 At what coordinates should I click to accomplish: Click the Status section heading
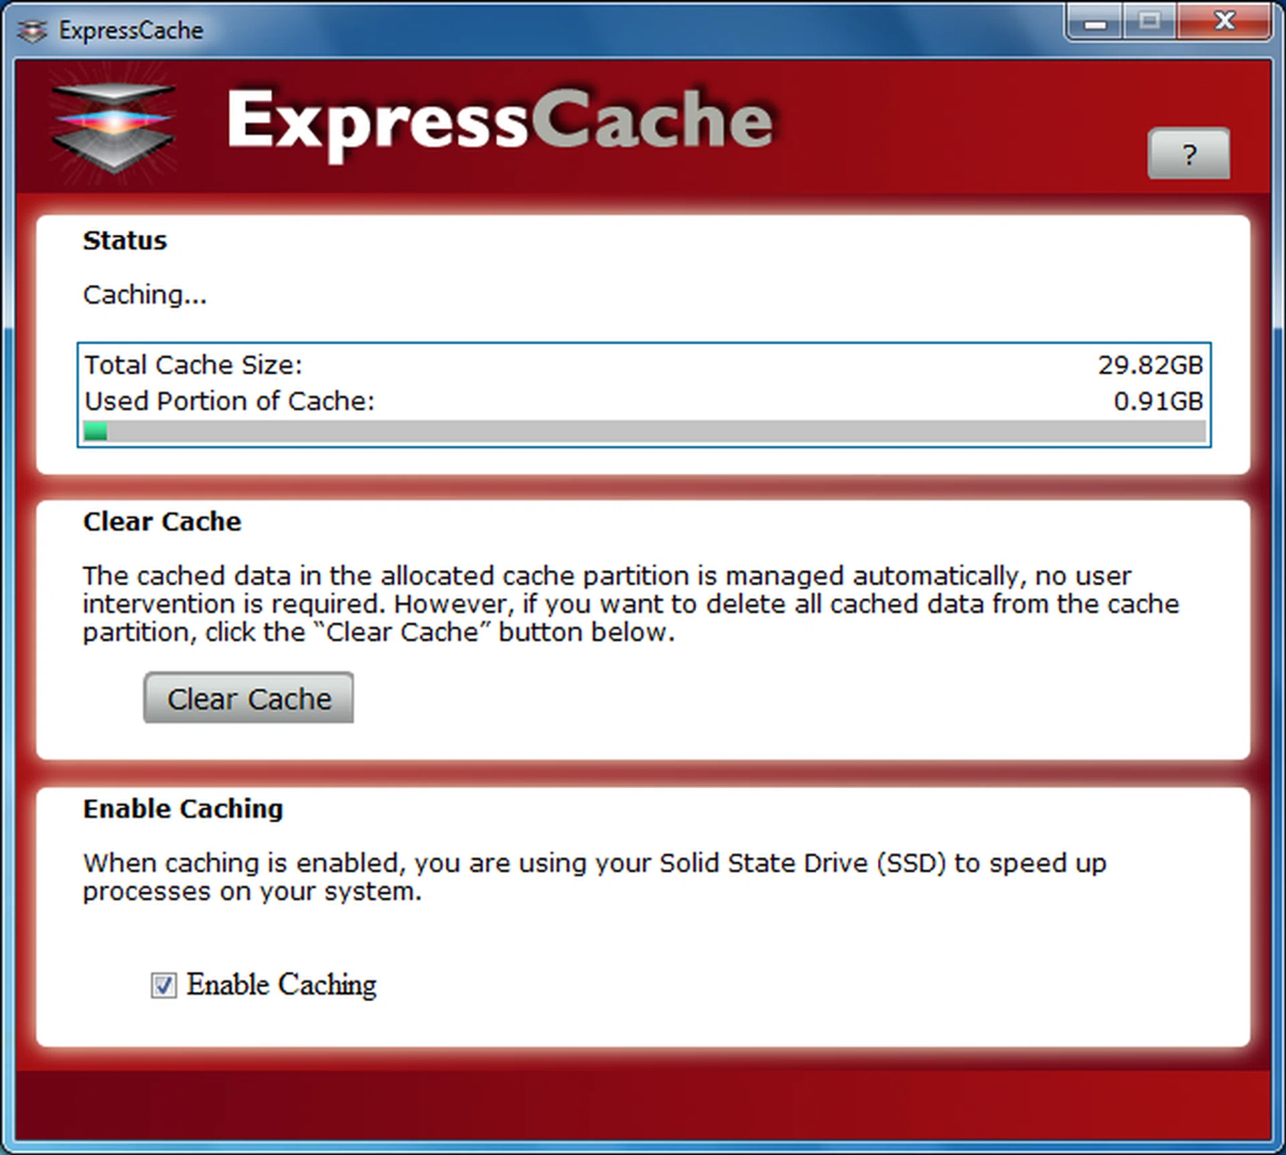point(125,240)
